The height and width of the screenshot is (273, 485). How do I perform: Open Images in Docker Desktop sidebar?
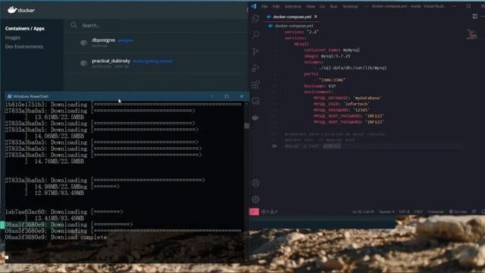(13, 37)
